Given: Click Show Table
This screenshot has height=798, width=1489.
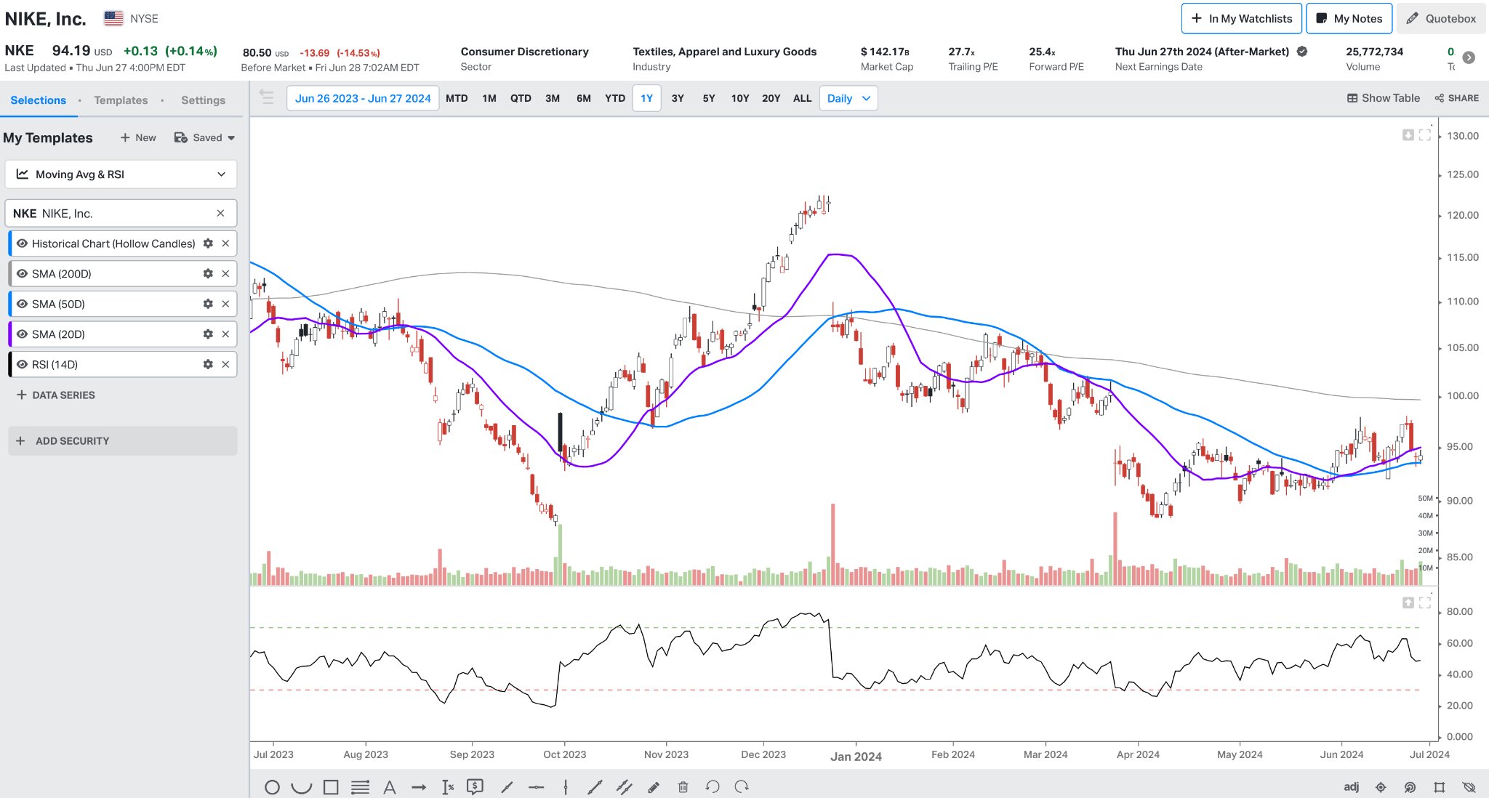Looking at the screenshot, I should 1383,98.
